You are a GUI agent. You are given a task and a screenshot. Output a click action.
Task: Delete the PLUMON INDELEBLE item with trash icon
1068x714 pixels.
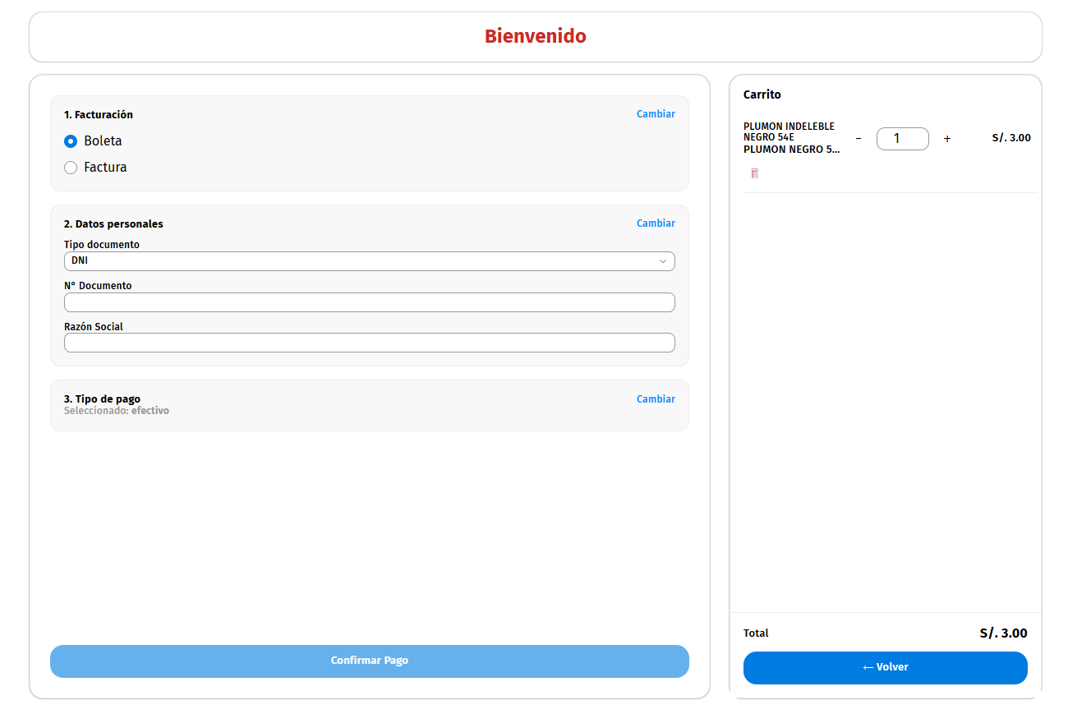coord(754,173)
